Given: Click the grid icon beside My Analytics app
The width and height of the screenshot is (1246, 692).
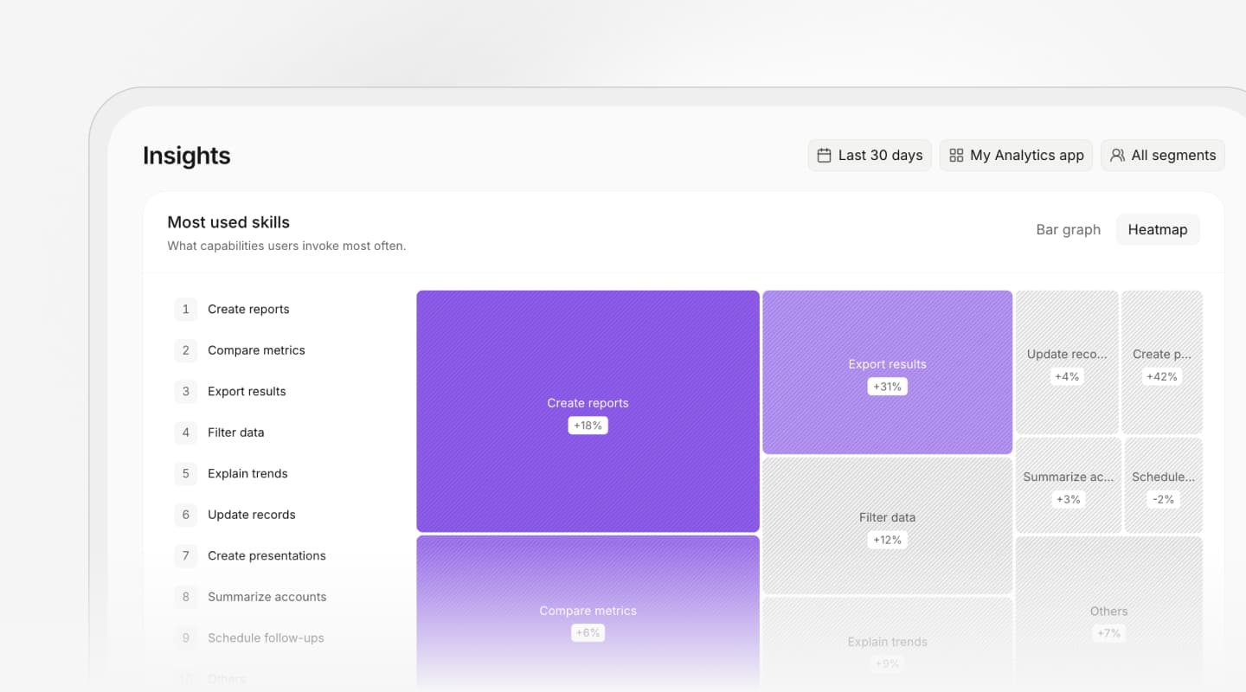Looking at the screenshot, I should pos(956,156).
